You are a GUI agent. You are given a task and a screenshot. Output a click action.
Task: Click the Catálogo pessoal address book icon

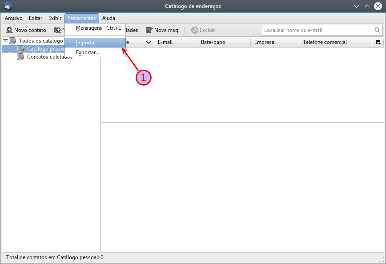click(x=20, y=49)
